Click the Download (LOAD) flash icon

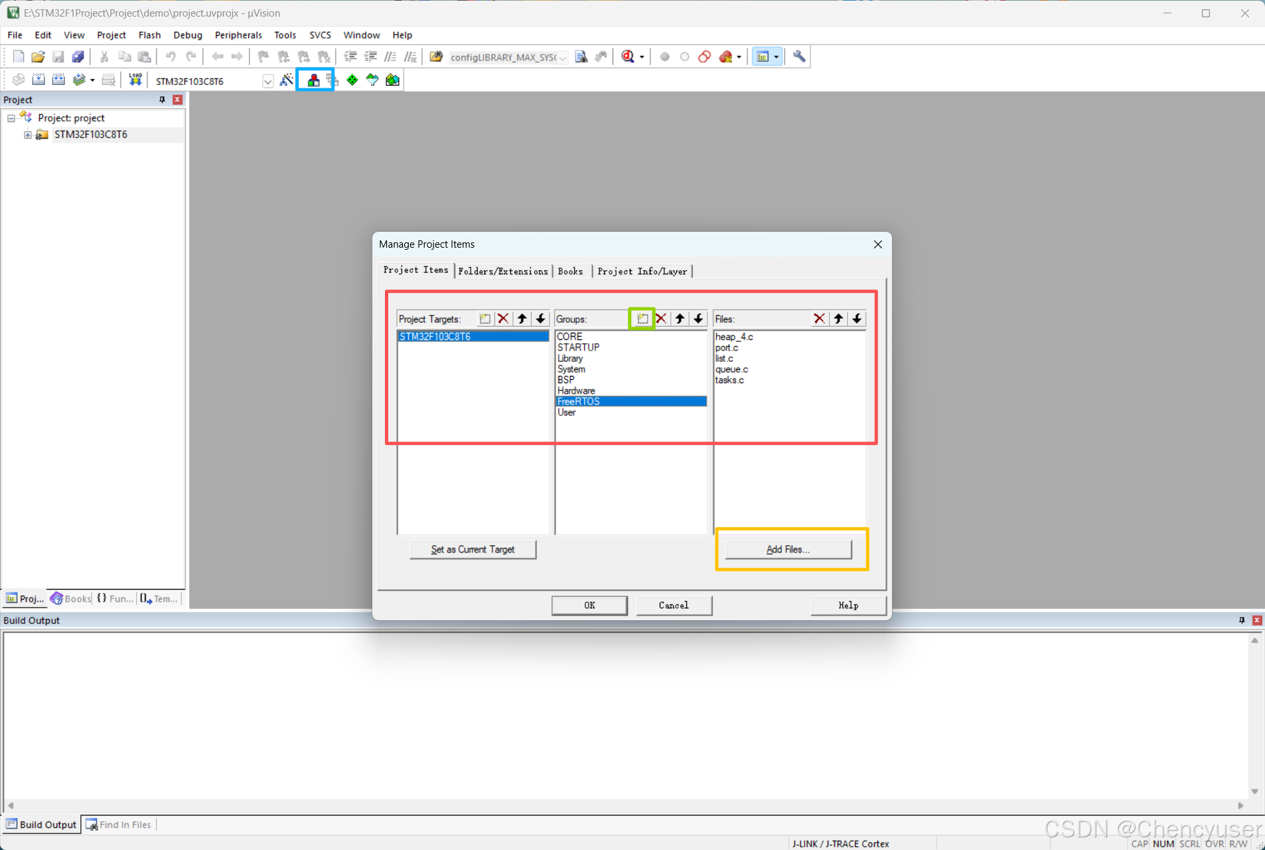(135, 80)
